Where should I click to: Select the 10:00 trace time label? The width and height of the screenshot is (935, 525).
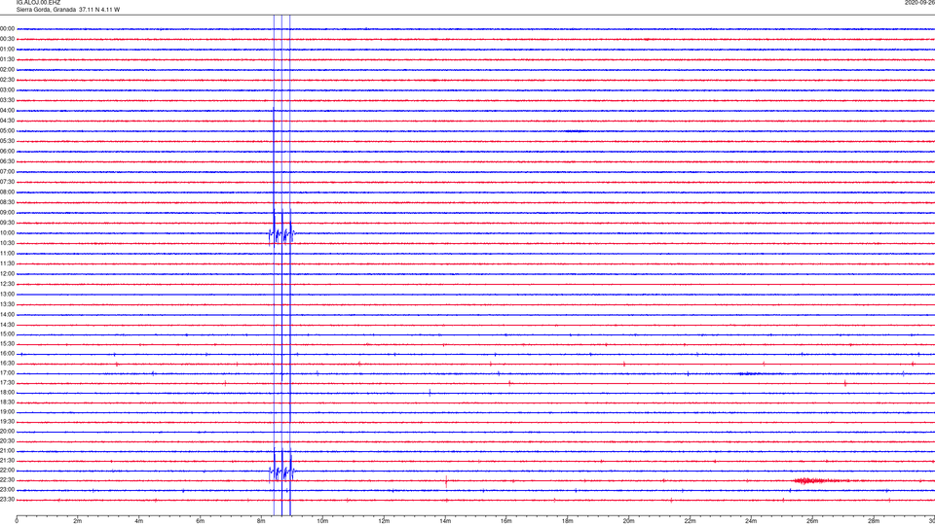point(8,232)
